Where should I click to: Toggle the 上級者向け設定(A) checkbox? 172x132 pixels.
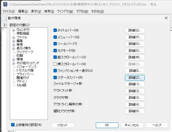(x=13, y=125)
